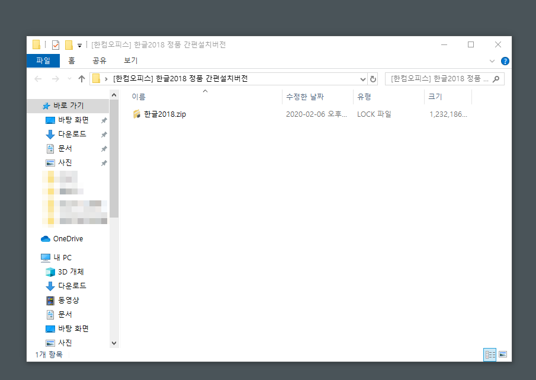The height and width of the screenshot is (380, 536).
Task: Sort files by 크기 column
Action: 435,97
